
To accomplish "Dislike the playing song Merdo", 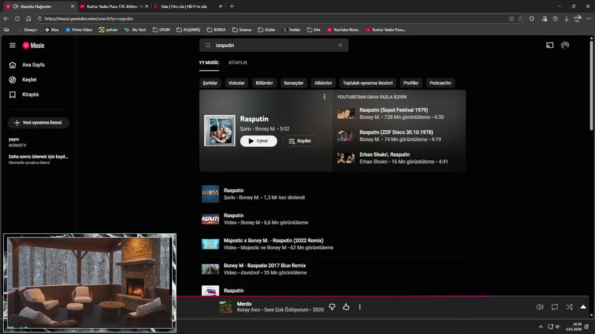I will (x=332, y=307).
